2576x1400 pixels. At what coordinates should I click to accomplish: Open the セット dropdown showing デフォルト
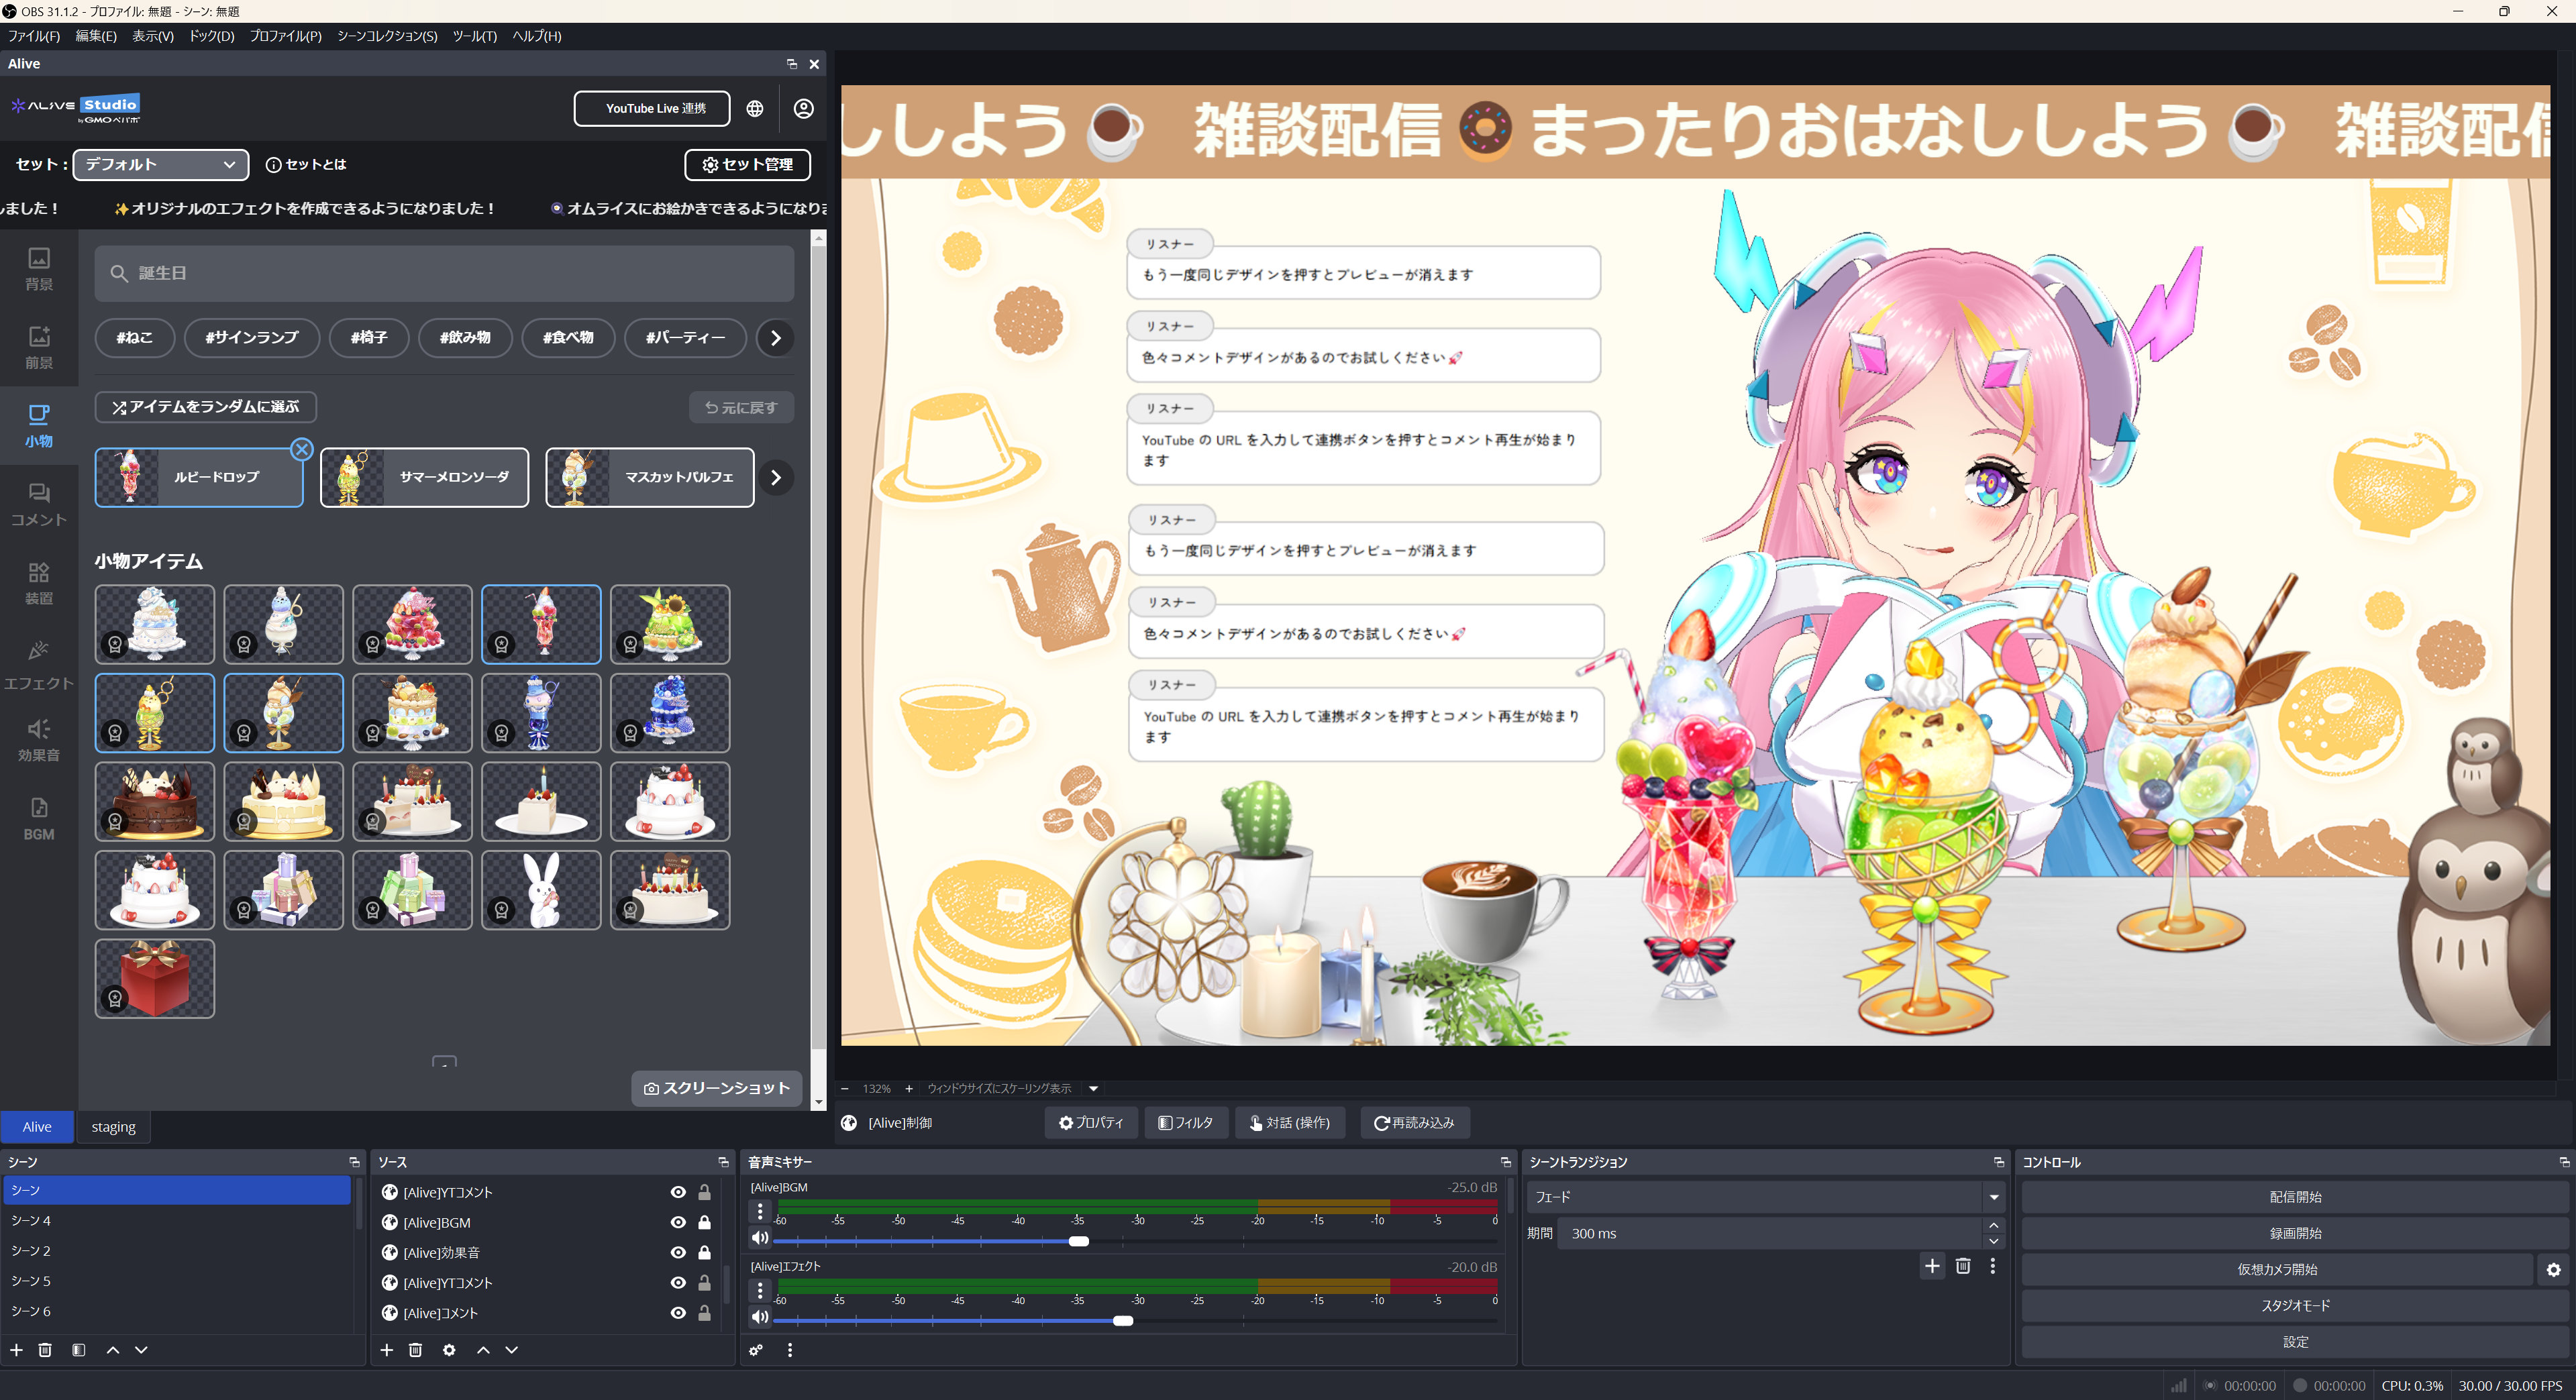point(160,164)
